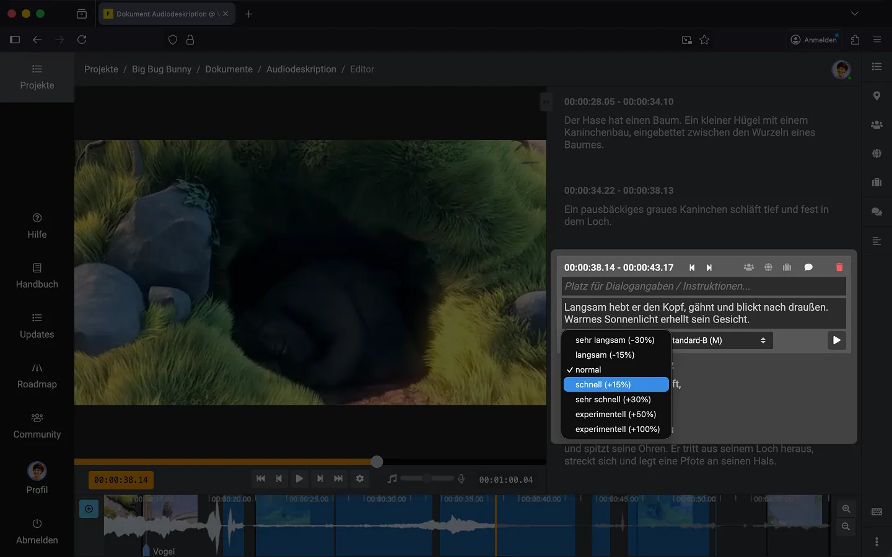This screenshot has width=892, height=557.
Task: Open the location marker panel in right sidebar
Action: tap(877, 96)
